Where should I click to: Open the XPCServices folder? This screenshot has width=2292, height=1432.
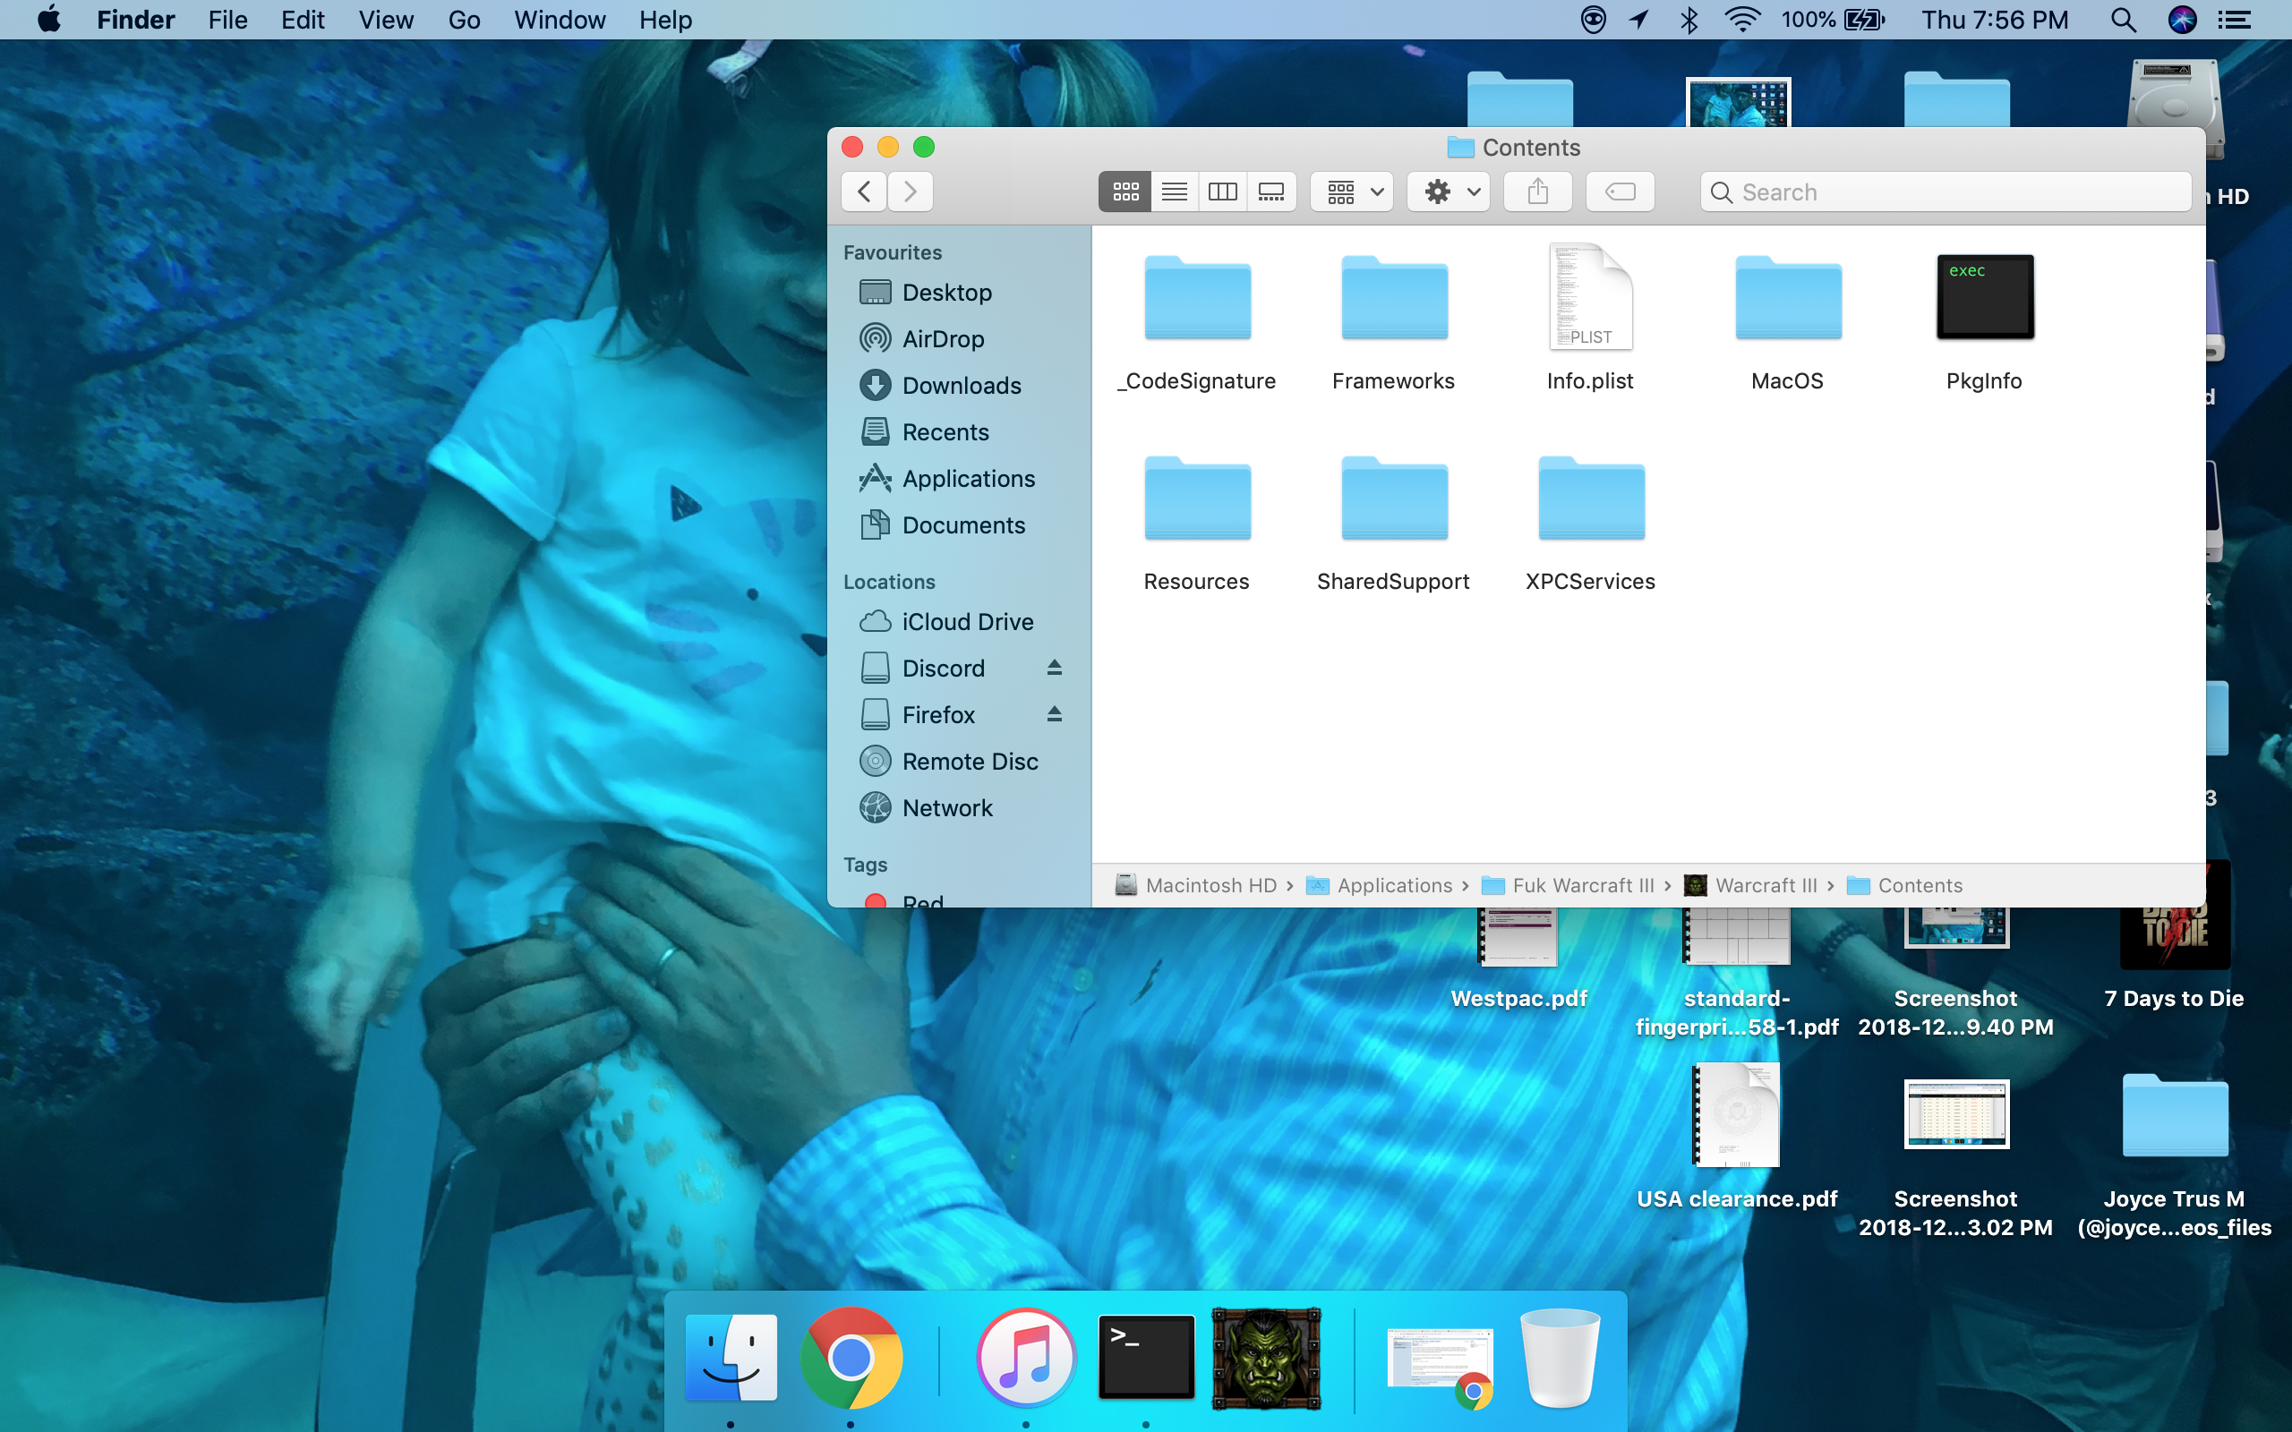[1591, 500]
